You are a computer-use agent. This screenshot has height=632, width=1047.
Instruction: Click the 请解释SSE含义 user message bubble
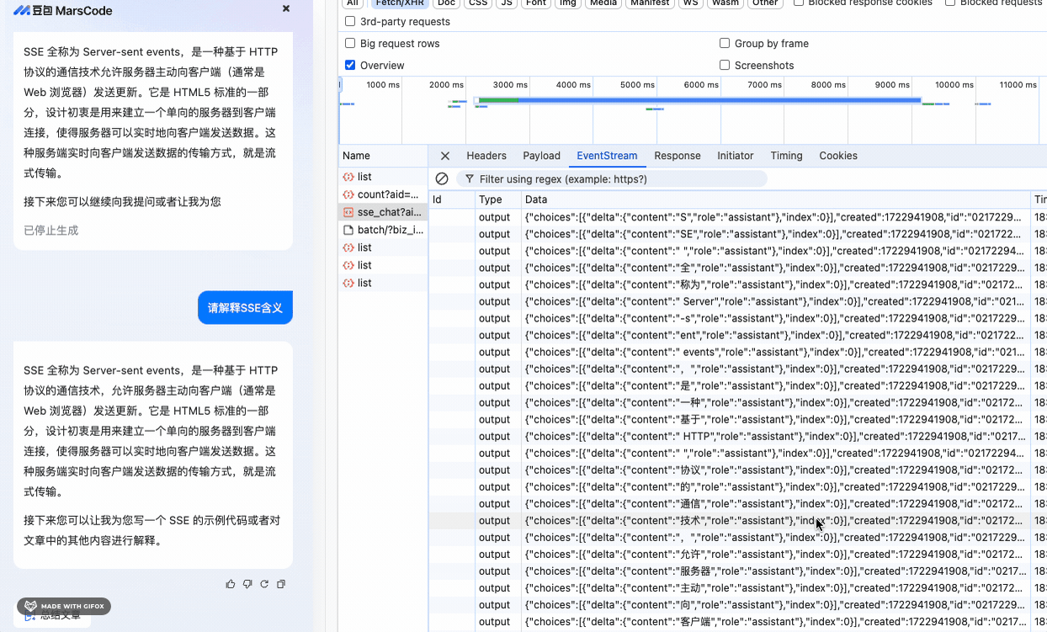coord(245,308)
